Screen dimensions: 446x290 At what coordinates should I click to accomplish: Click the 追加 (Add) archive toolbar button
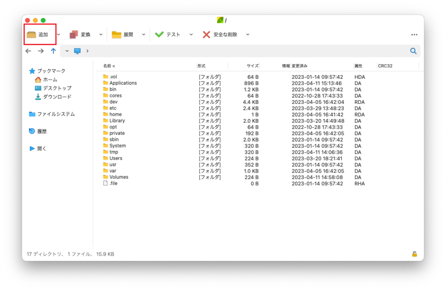click(37, 35)
